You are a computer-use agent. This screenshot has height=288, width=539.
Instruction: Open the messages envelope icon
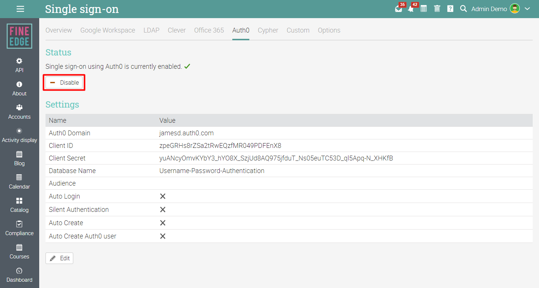point(399,9)
